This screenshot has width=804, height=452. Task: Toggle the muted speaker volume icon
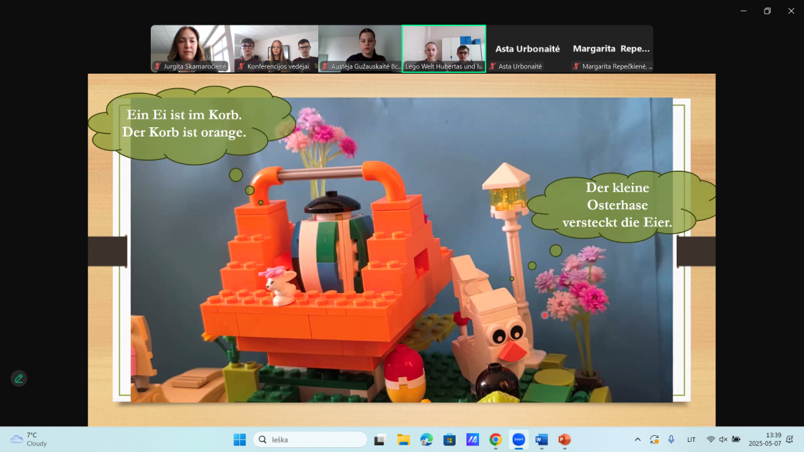click(x=723, y=439)
